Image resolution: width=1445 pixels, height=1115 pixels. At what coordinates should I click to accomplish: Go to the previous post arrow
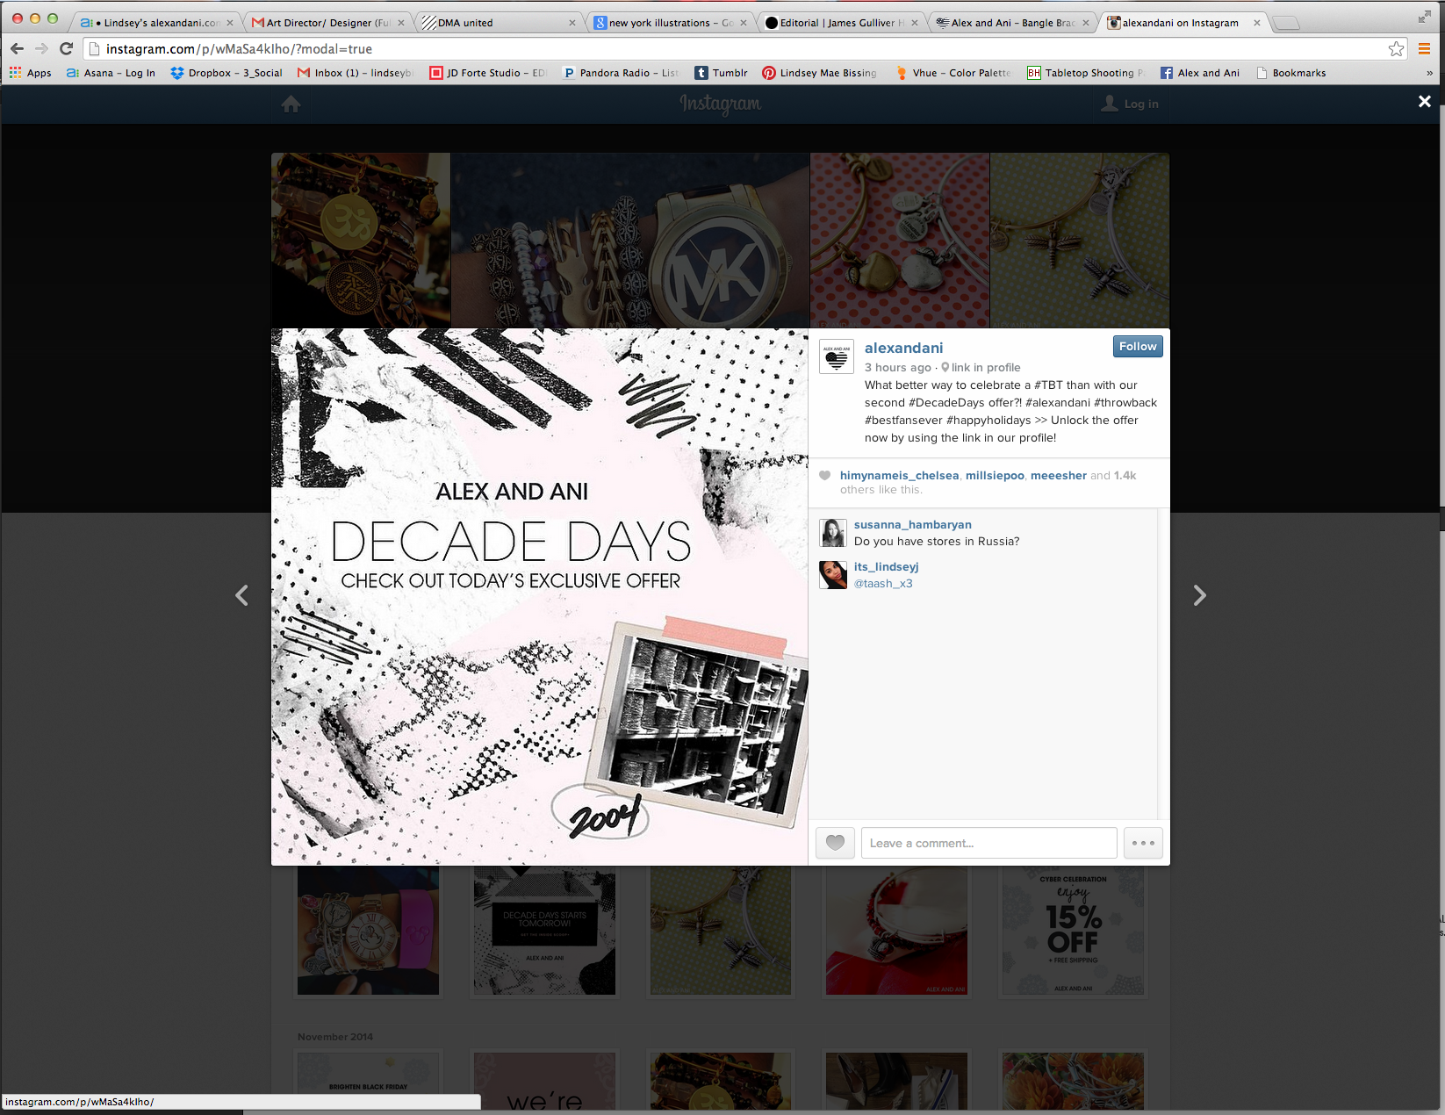[241, 595]
